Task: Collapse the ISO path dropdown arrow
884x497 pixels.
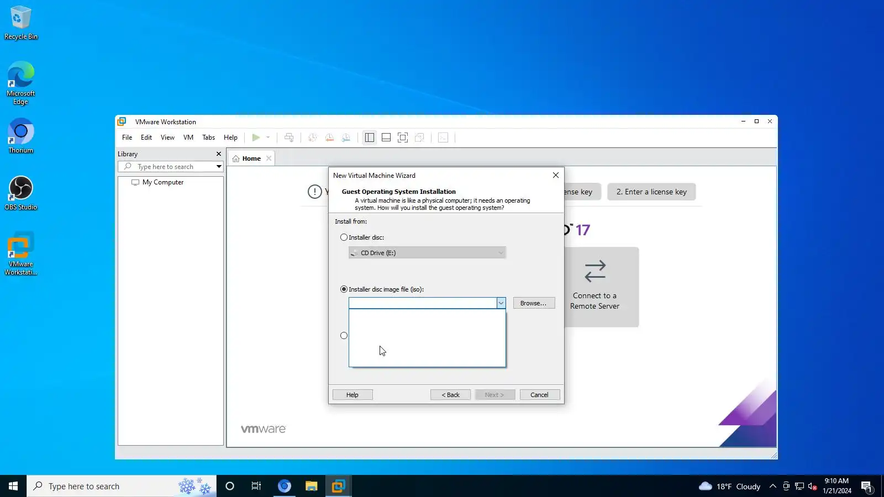Action: tap(501, 303)
